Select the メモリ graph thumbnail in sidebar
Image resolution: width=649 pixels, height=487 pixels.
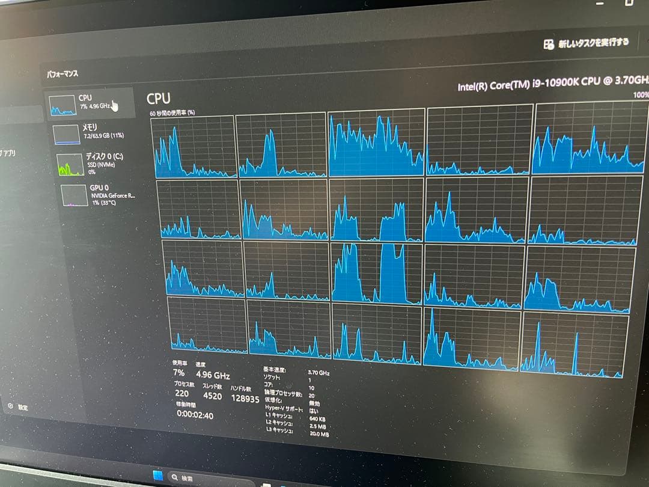click(66, 134)
